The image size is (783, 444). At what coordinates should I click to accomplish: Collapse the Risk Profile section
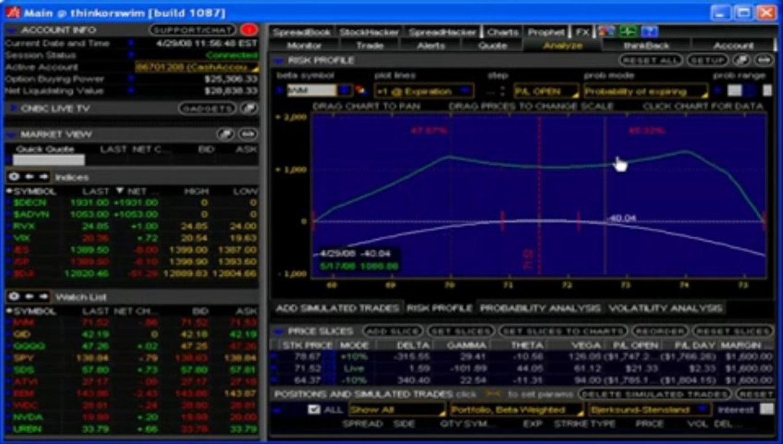click(x=279, y=60)
